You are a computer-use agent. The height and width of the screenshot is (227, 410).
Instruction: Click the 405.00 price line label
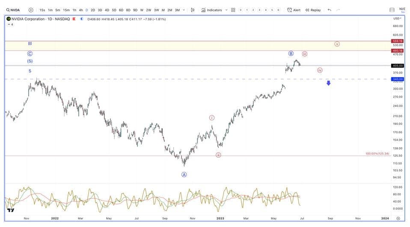tap(398, 66)
